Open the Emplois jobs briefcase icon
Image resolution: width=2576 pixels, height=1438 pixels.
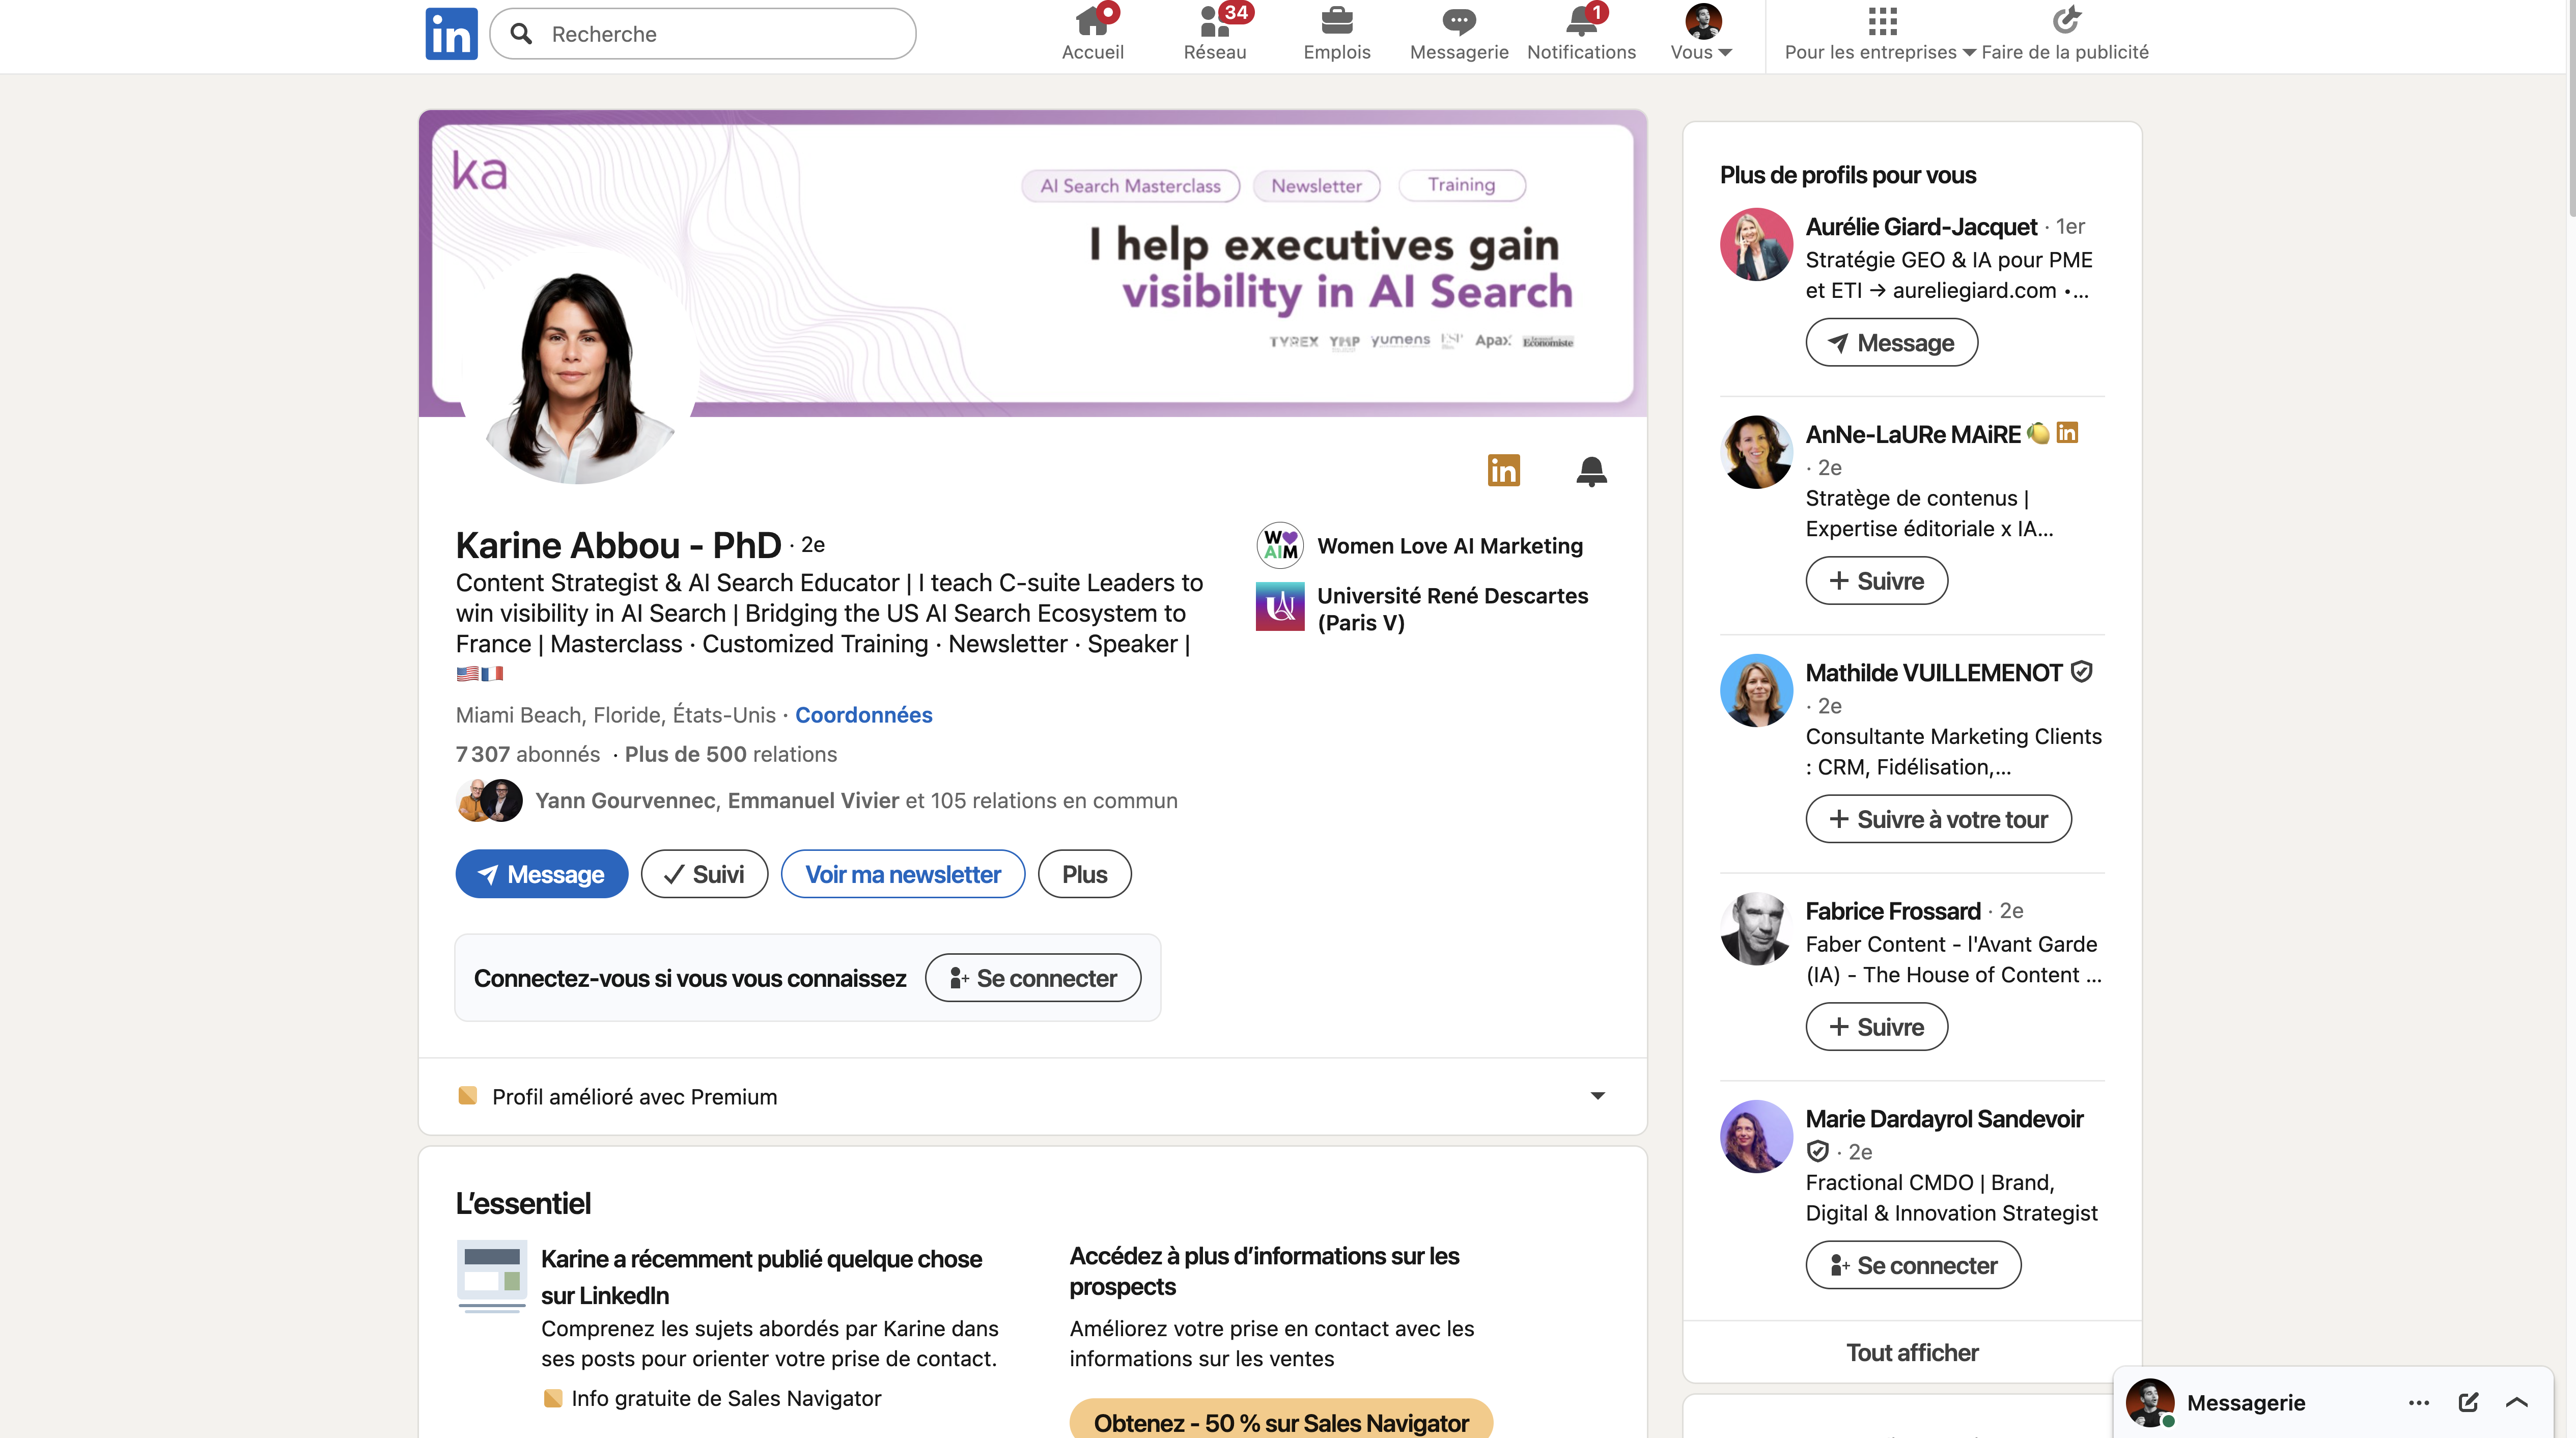1336,21
